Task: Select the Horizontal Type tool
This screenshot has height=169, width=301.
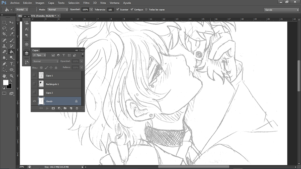Action: pyautogui.click(x=11, y=64)
